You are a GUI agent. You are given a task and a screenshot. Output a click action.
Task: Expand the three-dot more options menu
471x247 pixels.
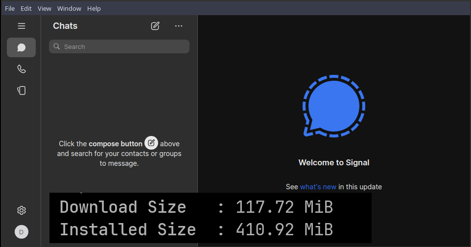(x=179, y=26)
